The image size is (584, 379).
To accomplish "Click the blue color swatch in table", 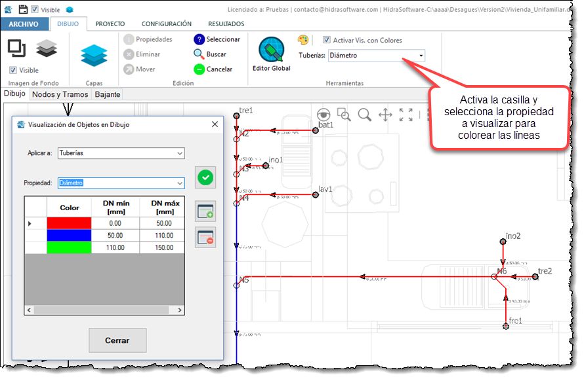I will [x=69, y=235].
